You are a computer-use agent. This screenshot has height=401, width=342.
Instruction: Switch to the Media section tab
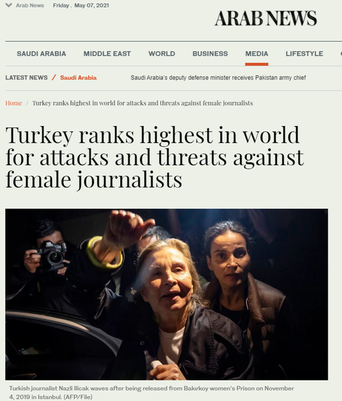point(256,53)
